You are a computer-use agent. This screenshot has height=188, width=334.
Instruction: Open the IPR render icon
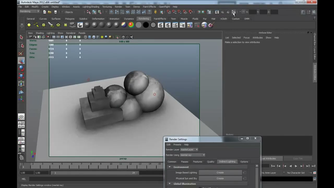click(x=228, y=12)
